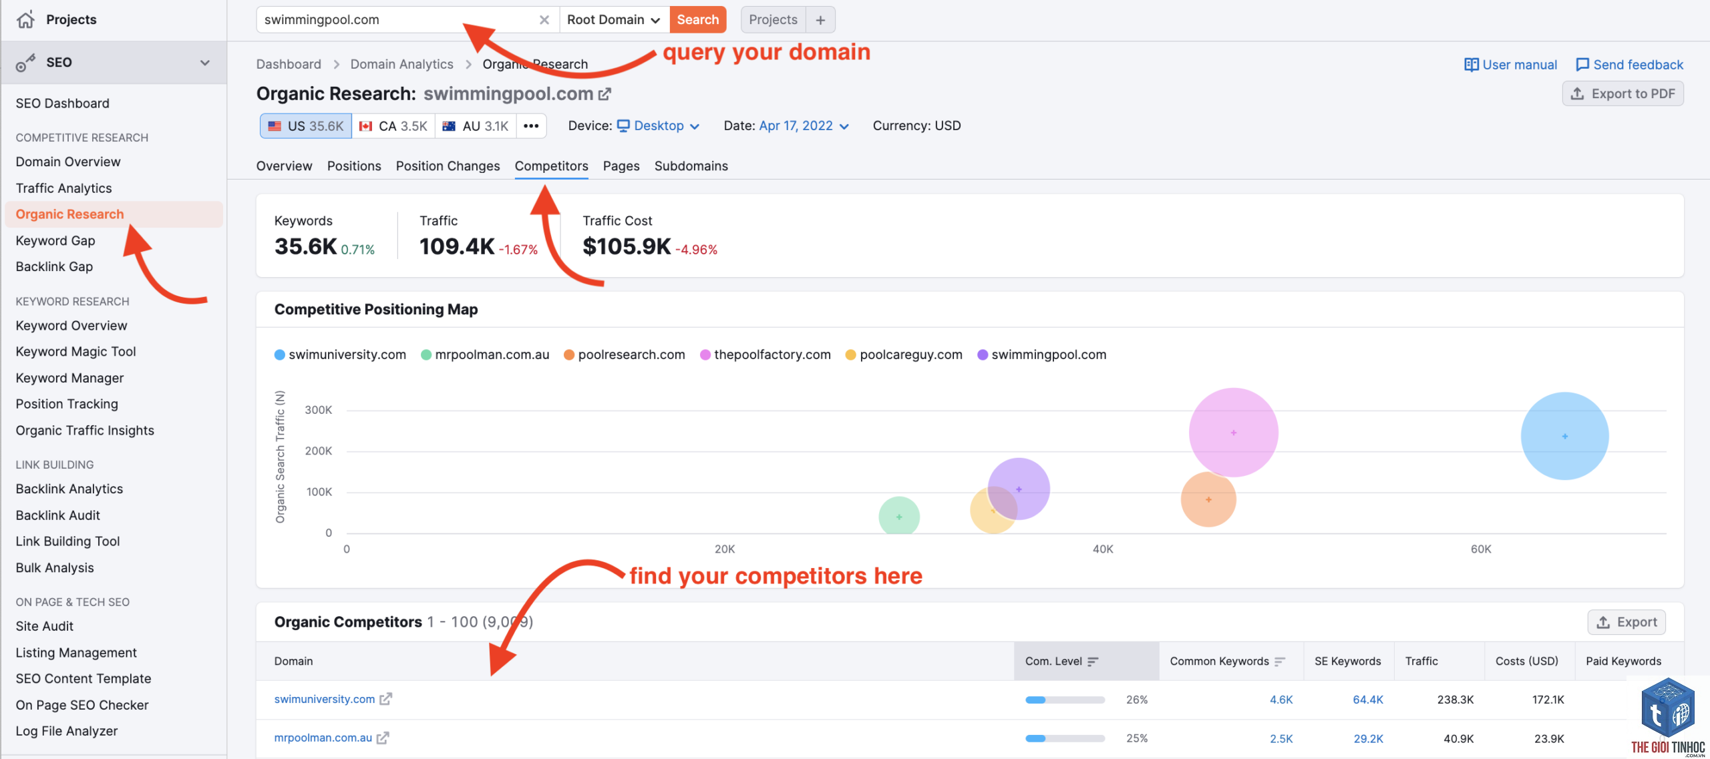Click the 64.4K SE keywords value

point(1368,700)
